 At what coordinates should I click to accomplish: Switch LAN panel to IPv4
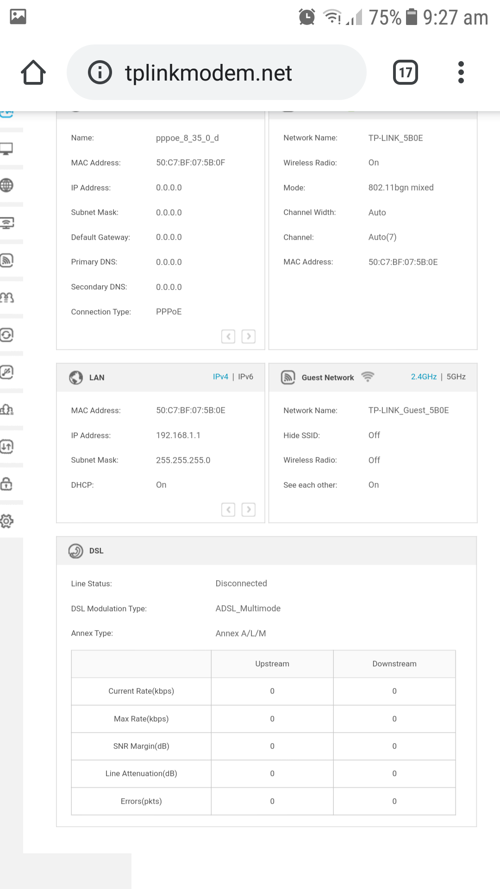point(220,377)
